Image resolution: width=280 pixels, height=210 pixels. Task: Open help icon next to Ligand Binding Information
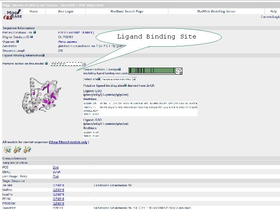43,55
